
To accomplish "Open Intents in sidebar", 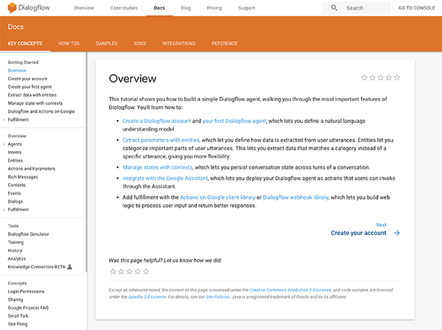I will [15, 152].
